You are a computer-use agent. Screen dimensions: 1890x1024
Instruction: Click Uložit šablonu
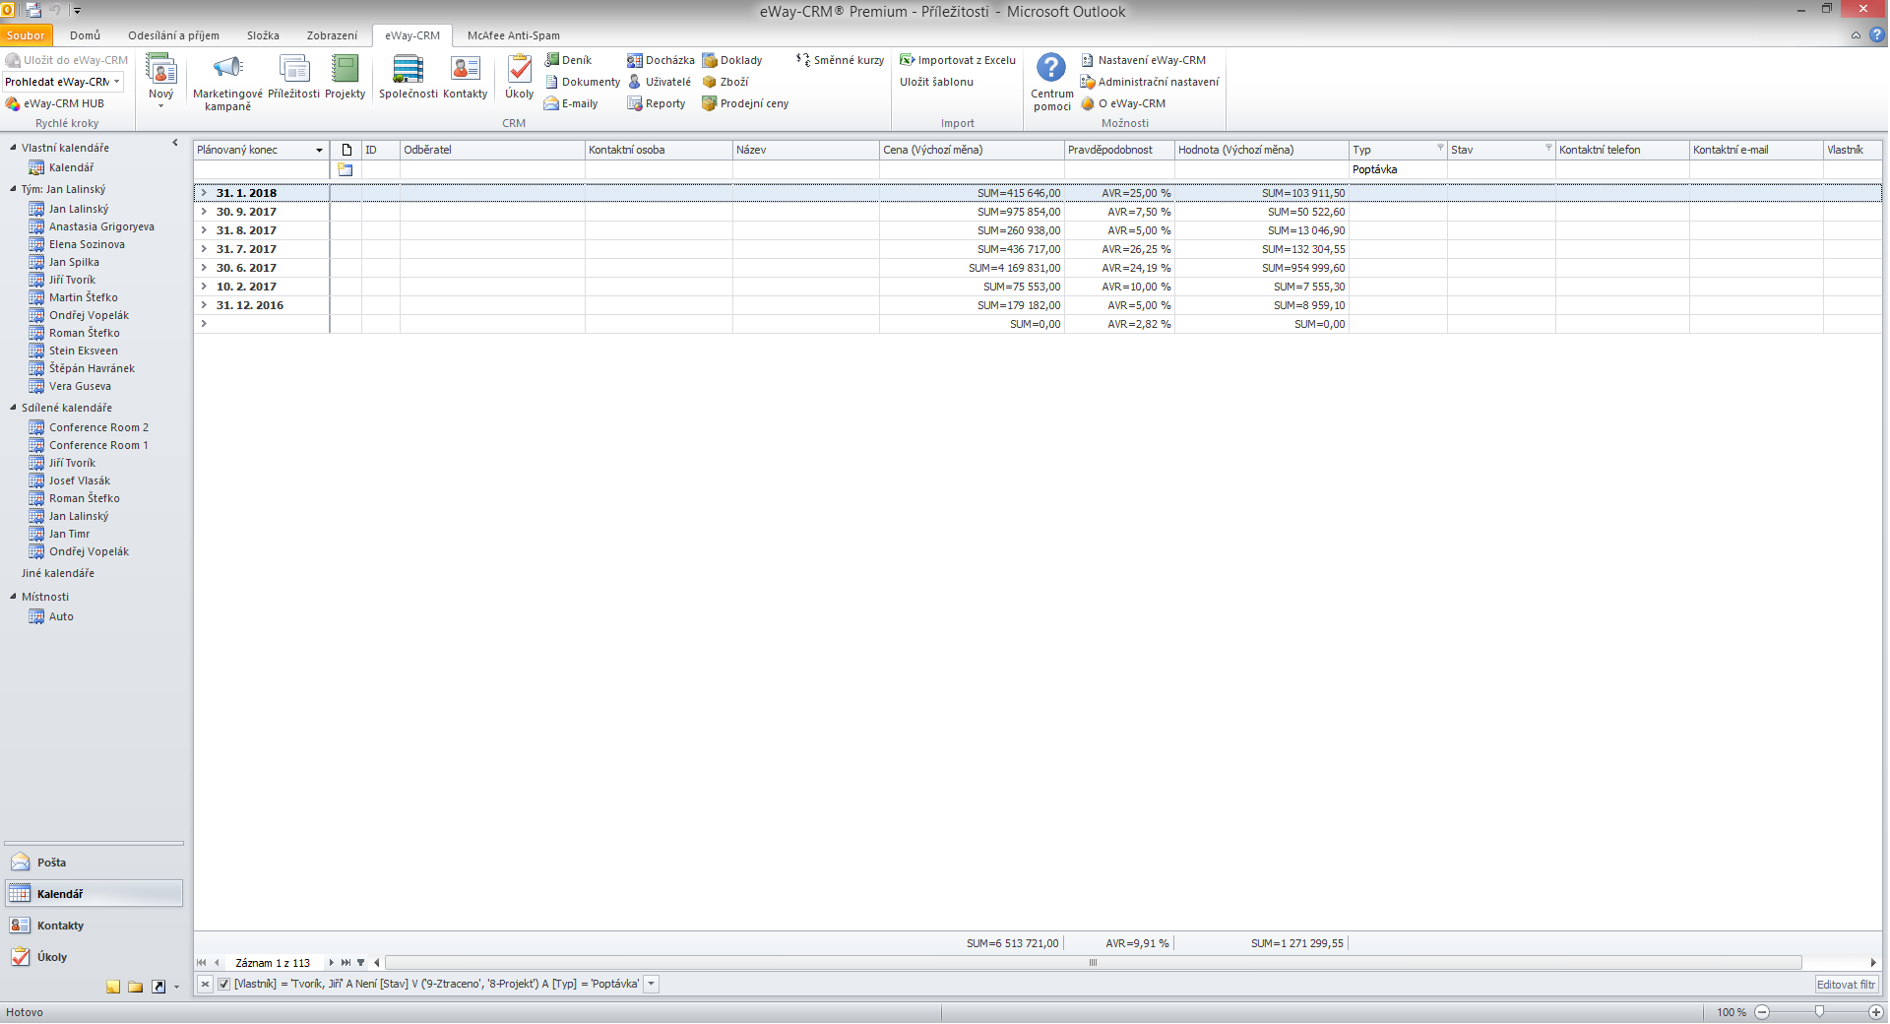[936, 82]
